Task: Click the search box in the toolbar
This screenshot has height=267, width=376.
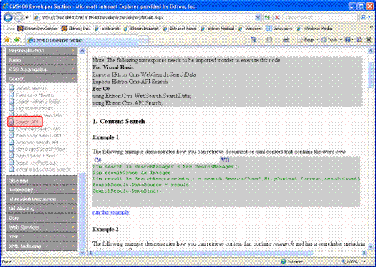Action: [322, 17]
